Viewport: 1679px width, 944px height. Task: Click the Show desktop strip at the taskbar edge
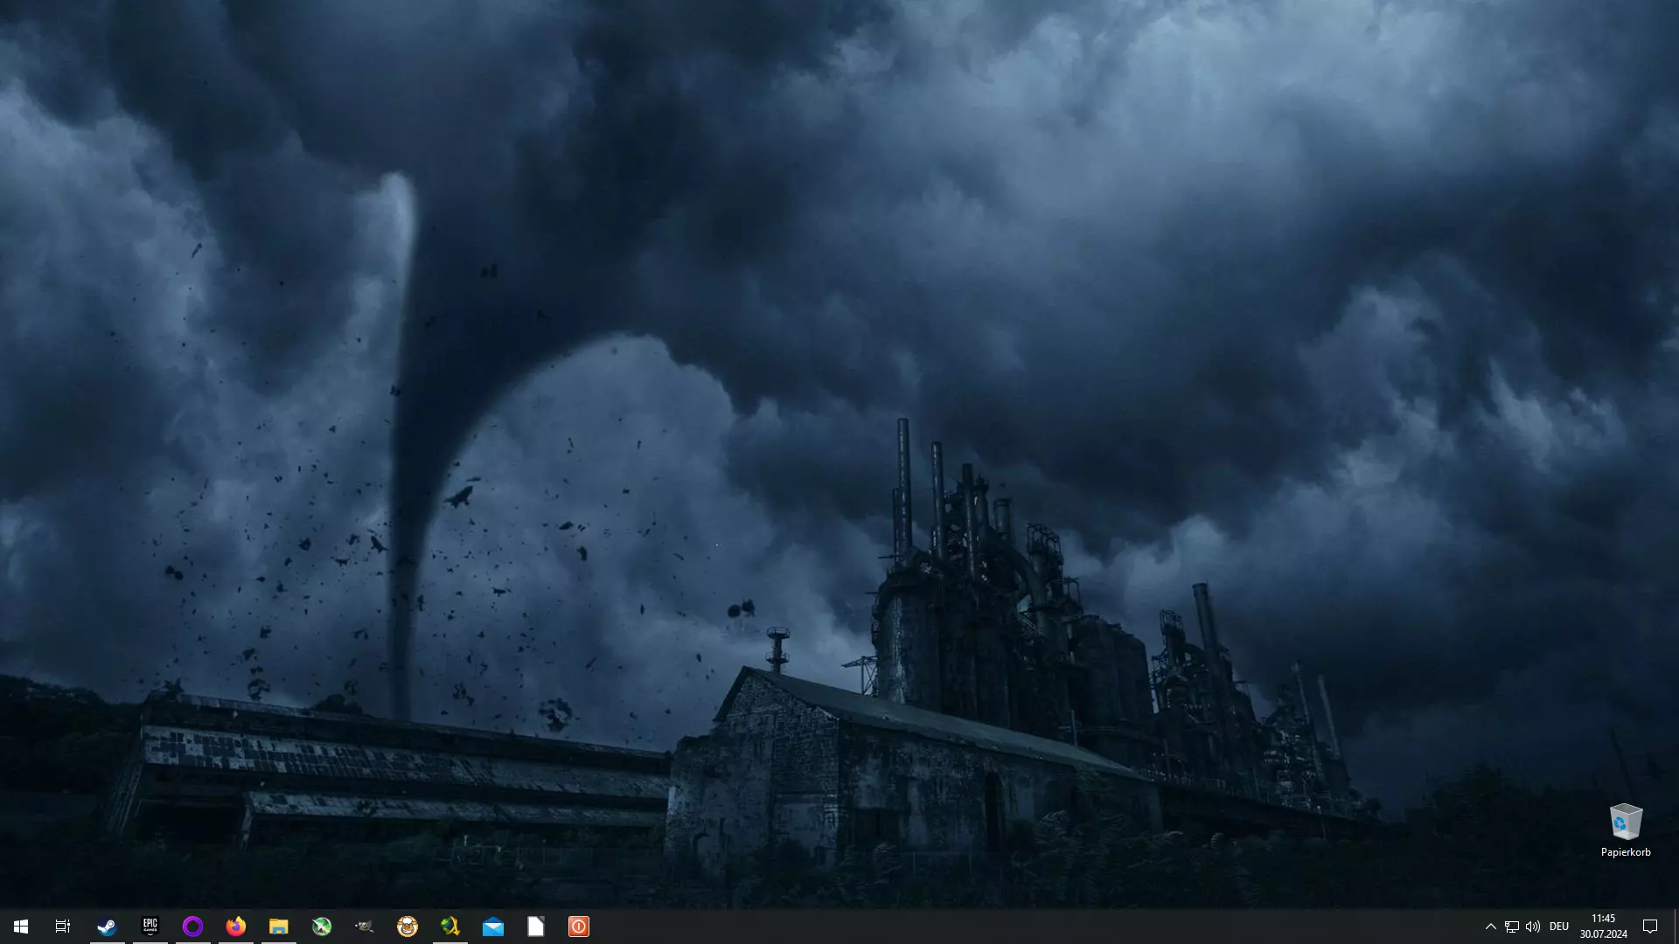1676,927
